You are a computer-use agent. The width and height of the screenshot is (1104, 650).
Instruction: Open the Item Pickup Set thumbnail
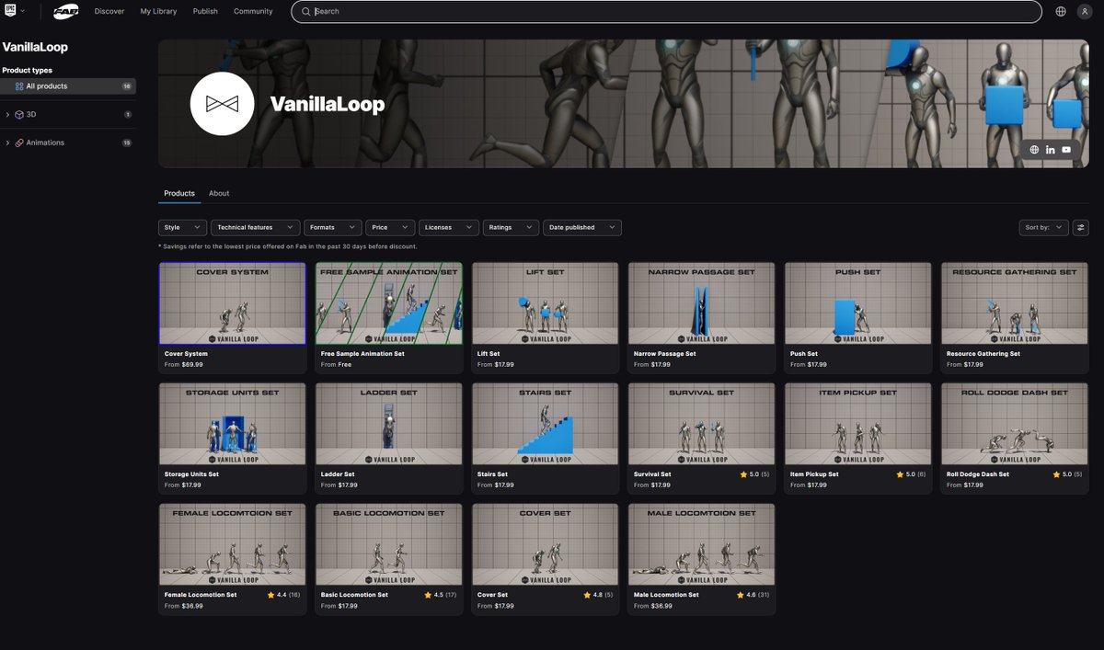tap(857, 424)
